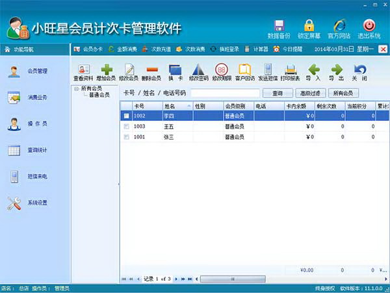Delete member with 删除会员 icon
This screenshot has width=390, height=293.
151,70
